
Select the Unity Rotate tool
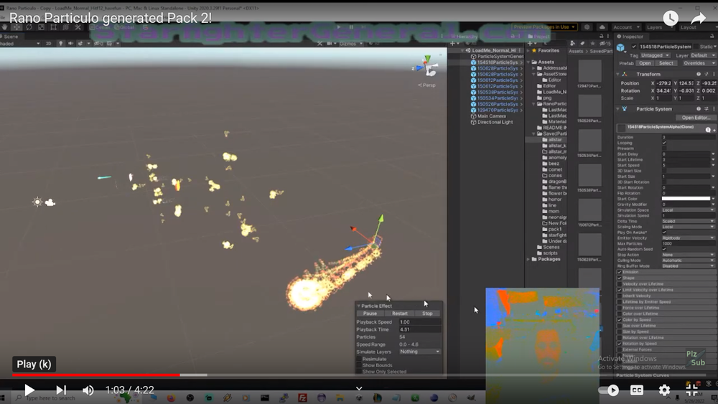tap(29, 27)
